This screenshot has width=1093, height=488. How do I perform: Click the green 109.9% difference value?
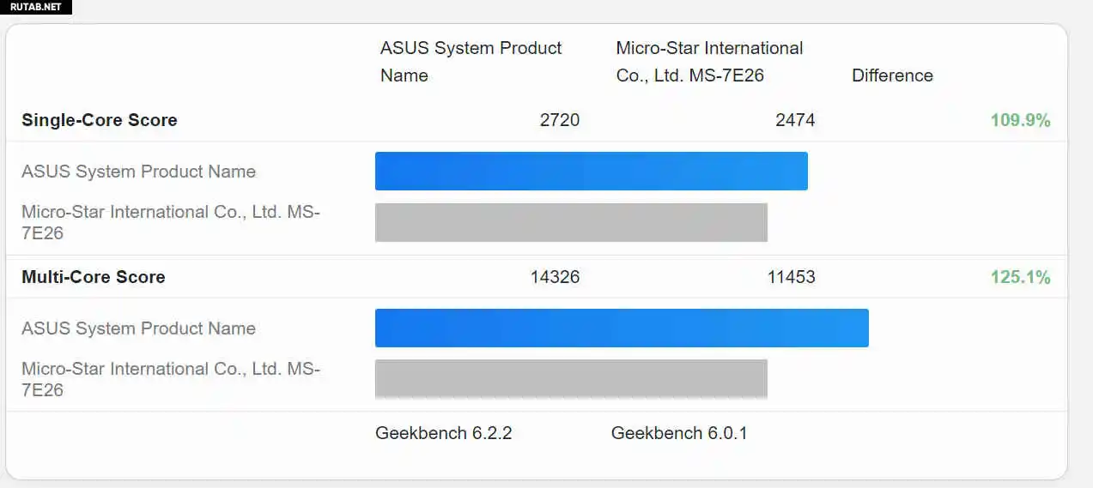click(x=1020, y=120)
